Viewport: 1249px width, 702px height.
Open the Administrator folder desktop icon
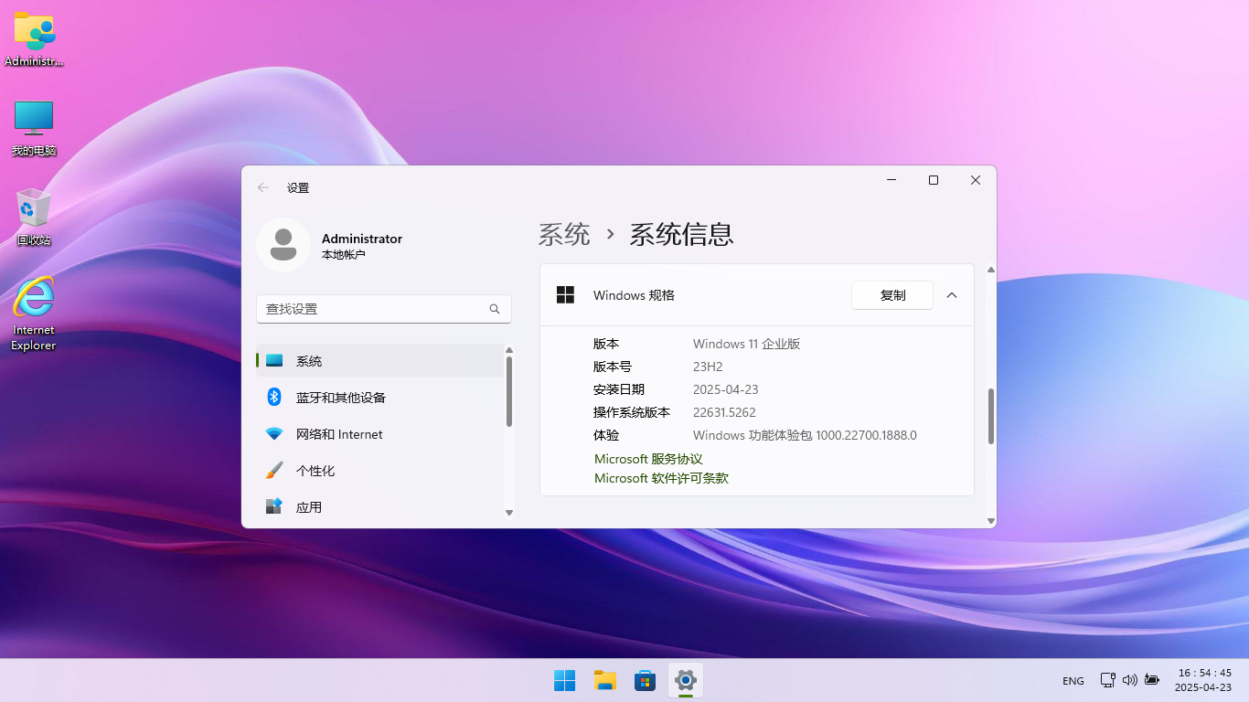point(34,39)
